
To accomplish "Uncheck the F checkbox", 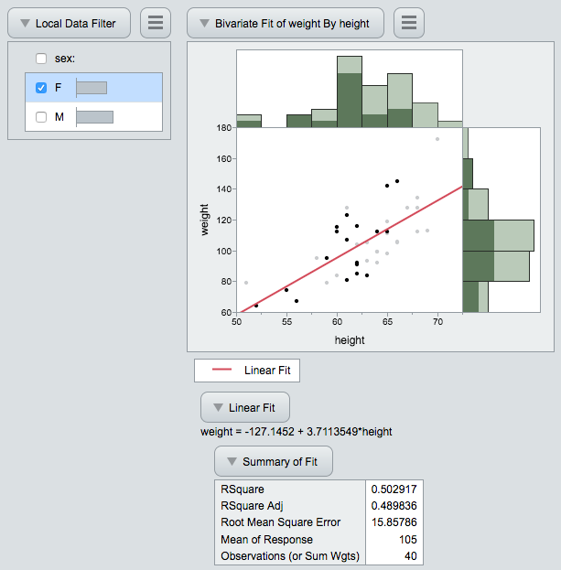I will (x=41, y=88).
